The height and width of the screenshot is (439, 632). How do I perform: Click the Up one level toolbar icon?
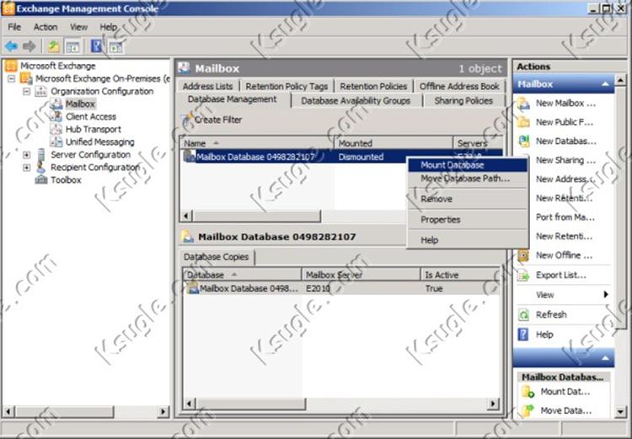[x=54, y=46]
